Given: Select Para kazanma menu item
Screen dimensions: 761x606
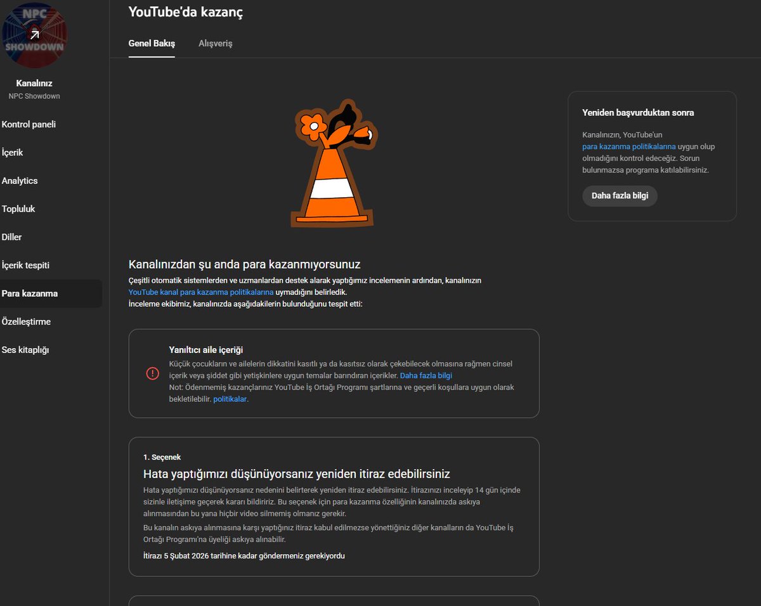Looking at the screenshot, I should [x=51, y=293].
